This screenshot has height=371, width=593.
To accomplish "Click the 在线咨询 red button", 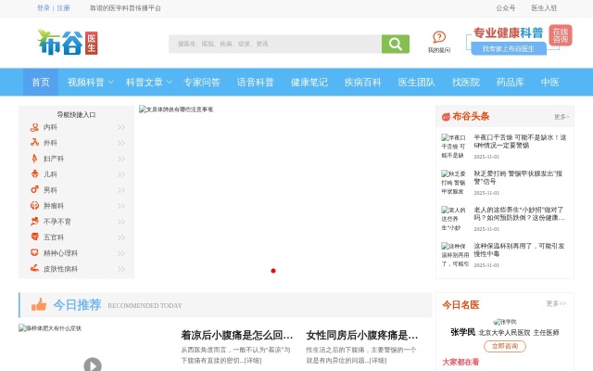I will pos(560,35).
